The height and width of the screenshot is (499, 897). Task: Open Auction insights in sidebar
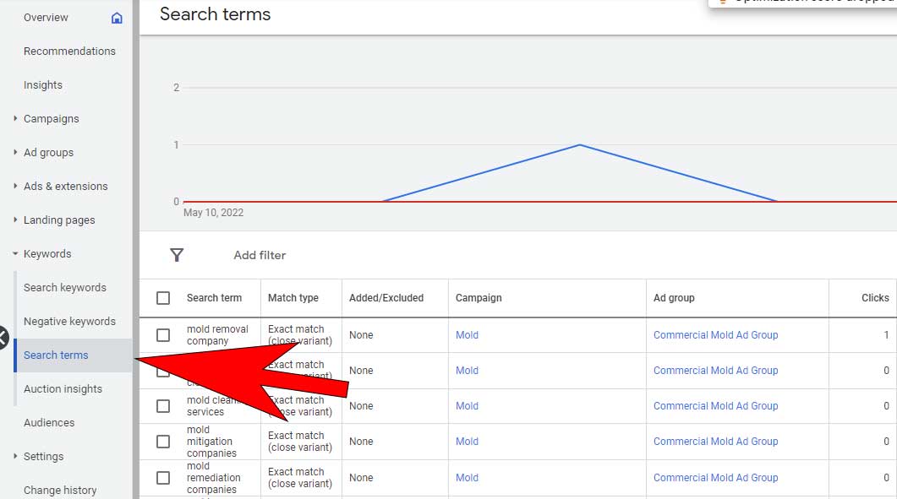(63, 389)
